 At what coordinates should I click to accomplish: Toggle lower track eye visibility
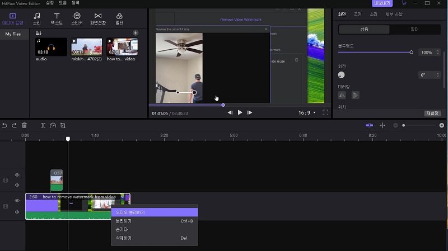[x=17, y=200]
